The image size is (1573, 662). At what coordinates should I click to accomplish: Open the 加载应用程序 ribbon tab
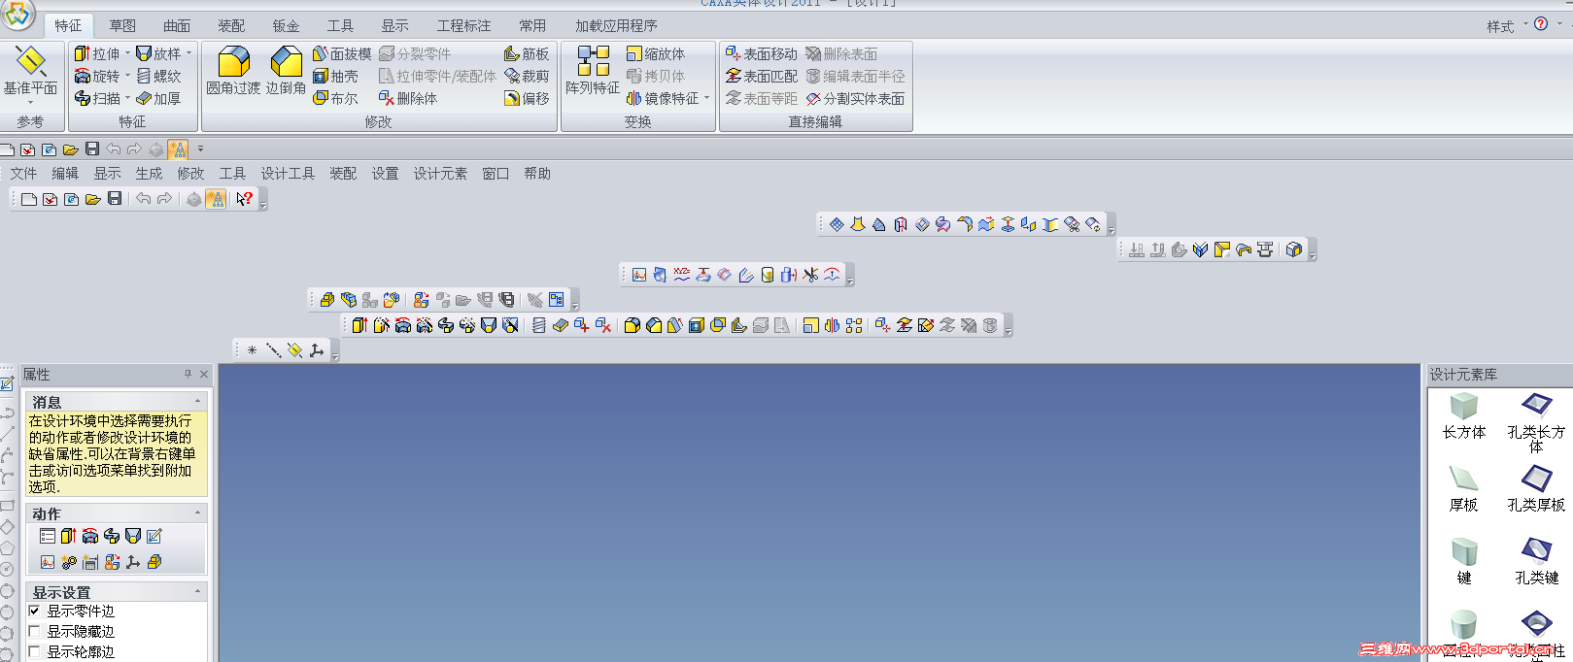click(x=616, y=25)
